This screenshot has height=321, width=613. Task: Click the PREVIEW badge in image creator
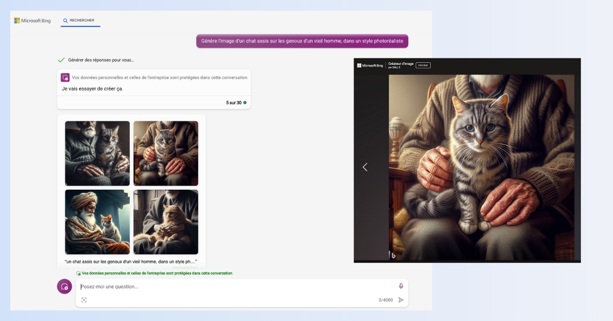423,65
